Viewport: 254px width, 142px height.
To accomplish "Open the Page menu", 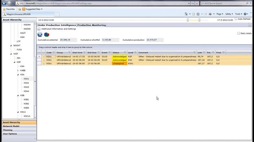I will (x=219, y=14).
